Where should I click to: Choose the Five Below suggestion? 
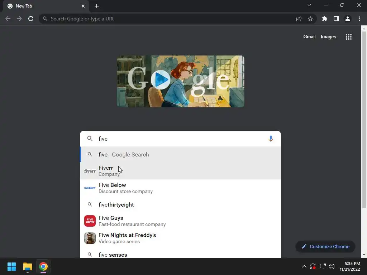click(180, 188)
